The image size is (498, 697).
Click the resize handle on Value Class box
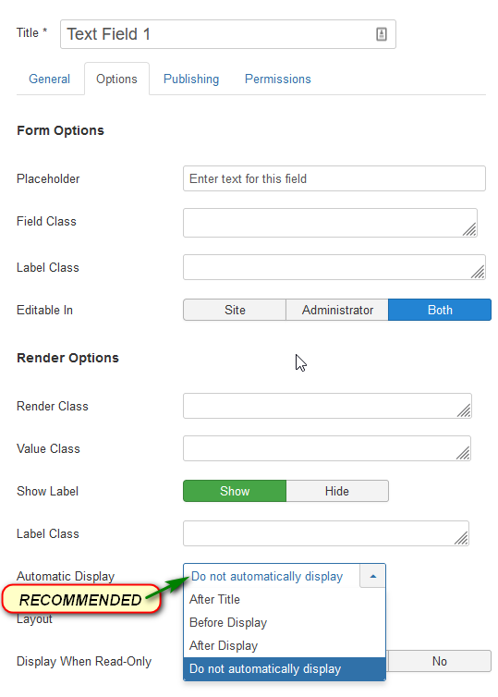(x=463, y=453)
